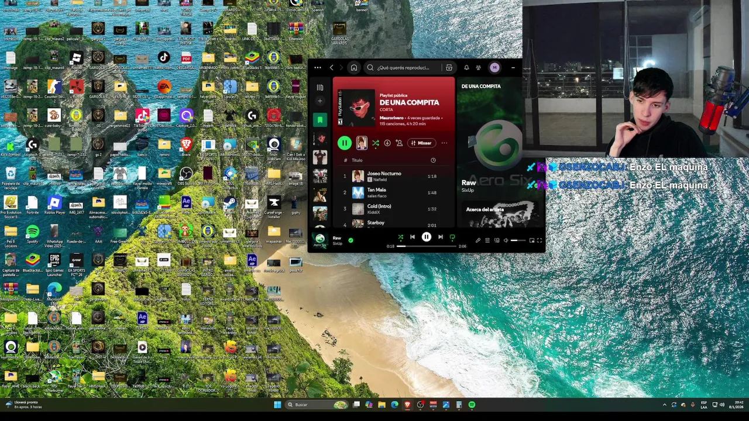Click the taskbar Buscar search box
Image resolution: width=749 pixels, height=421 pixels.
click(316, 405)
